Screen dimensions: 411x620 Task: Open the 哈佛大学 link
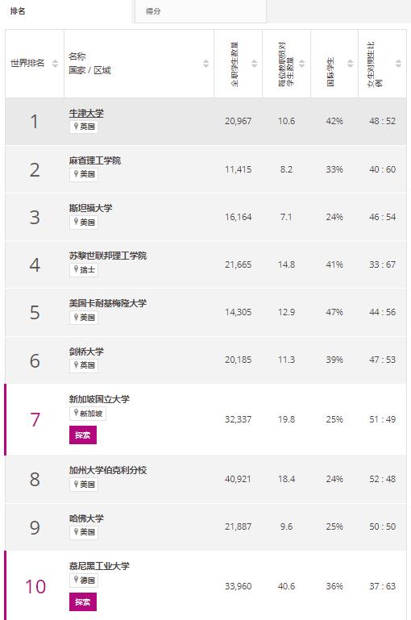click(86, 518)
